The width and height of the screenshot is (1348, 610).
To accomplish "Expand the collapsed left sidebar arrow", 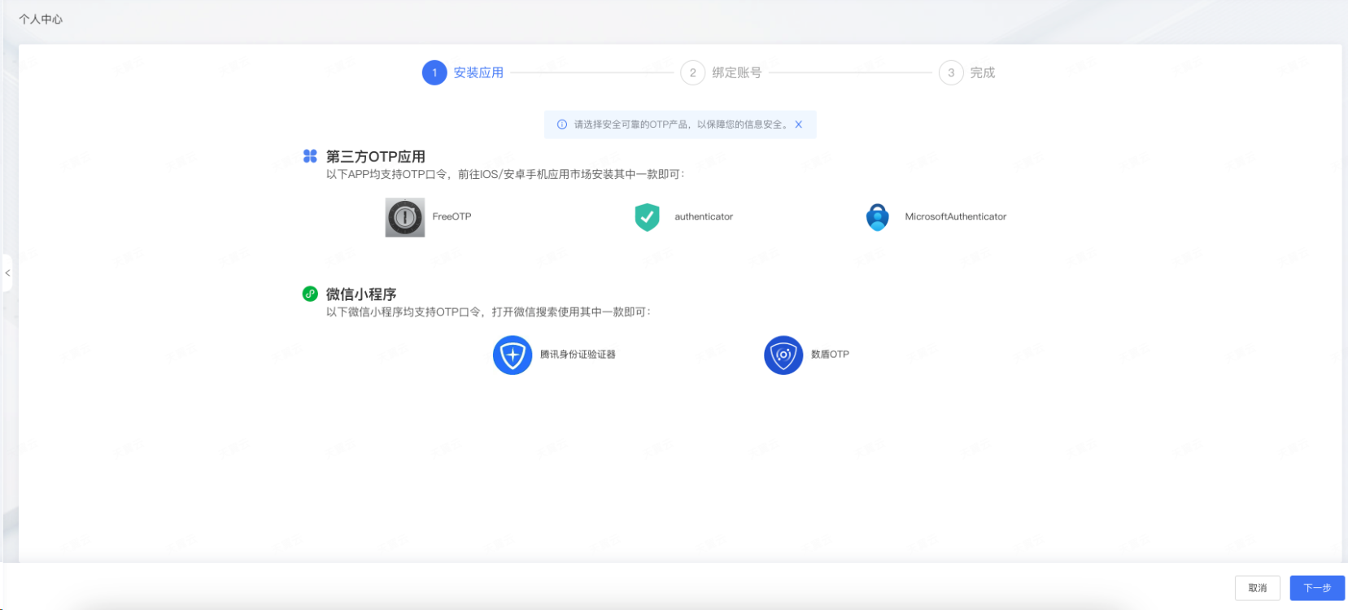I will [x=7, y=273].
